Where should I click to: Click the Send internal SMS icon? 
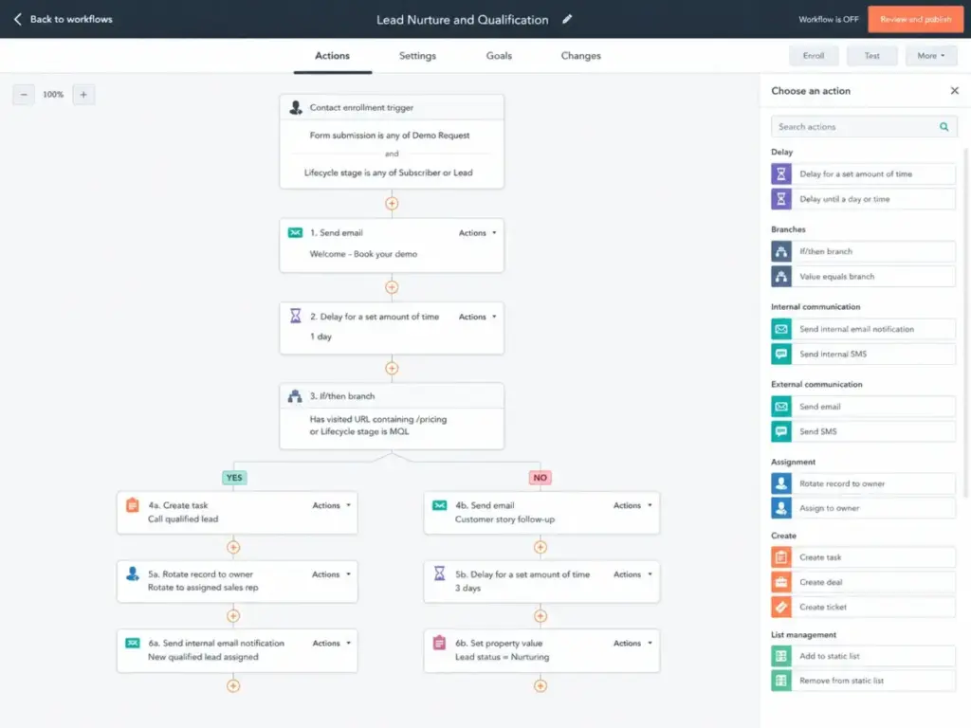[781, 355]
